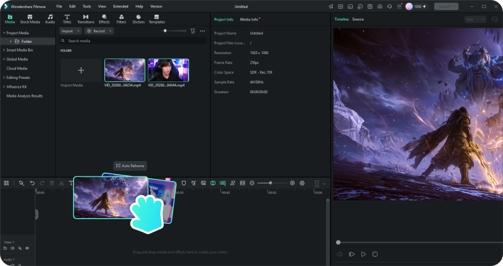Expand the Global Media section
503x266 pixels.
point(4,59)
